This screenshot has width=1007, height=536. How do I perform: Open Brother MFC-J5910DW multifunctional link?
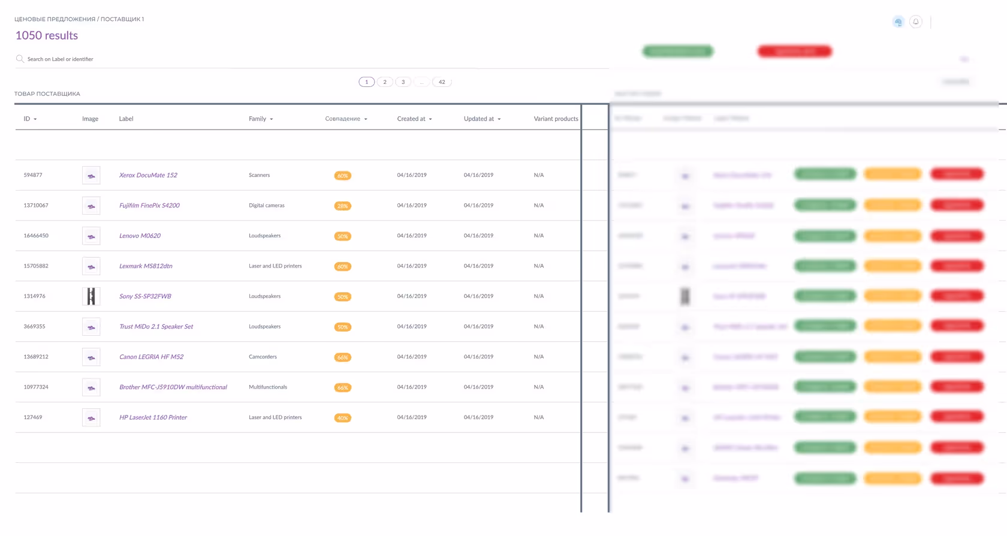173,387
